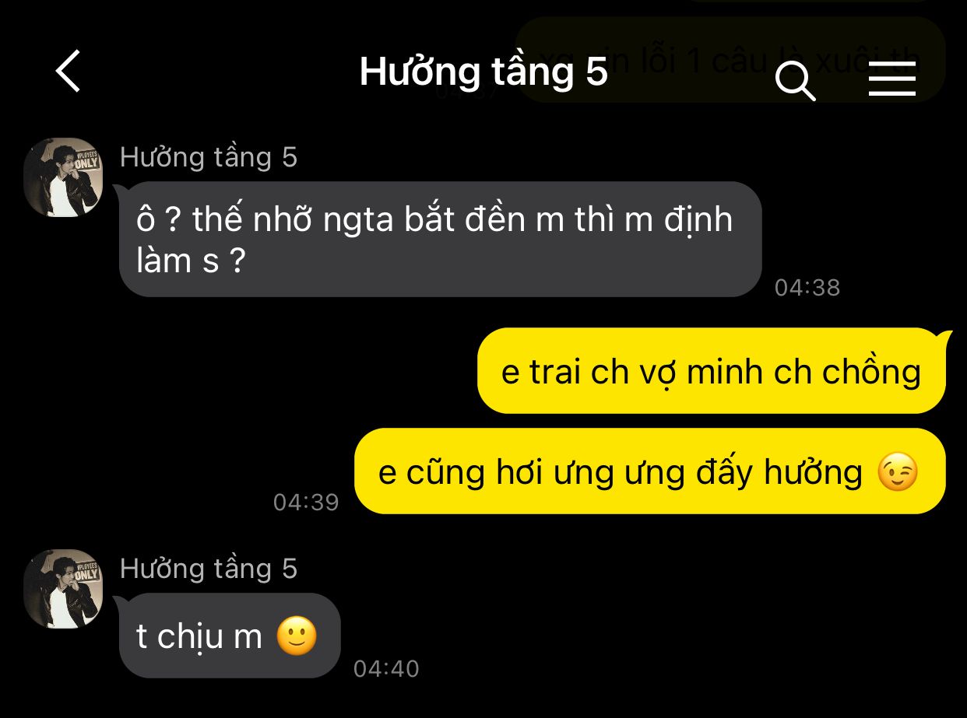This screenshot has height=718, width=967.
Task: Open second profile avatar near bottom
Action: pos(64,589)
